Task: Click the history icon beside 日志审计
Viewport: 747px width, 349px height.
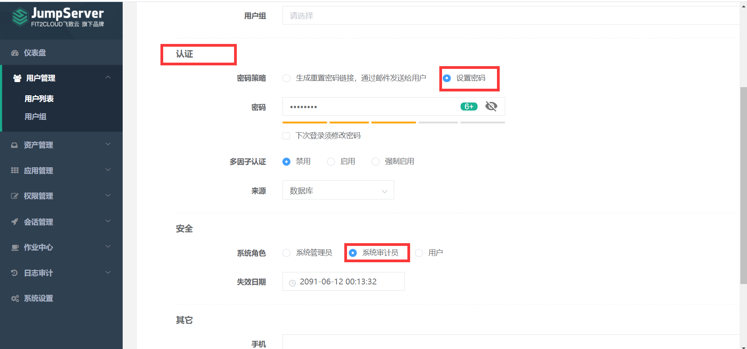Action: [14, 273]
